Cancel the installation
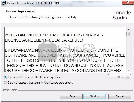Image resolution: width=134 pixels, height=102 pixels. point(120,96)
